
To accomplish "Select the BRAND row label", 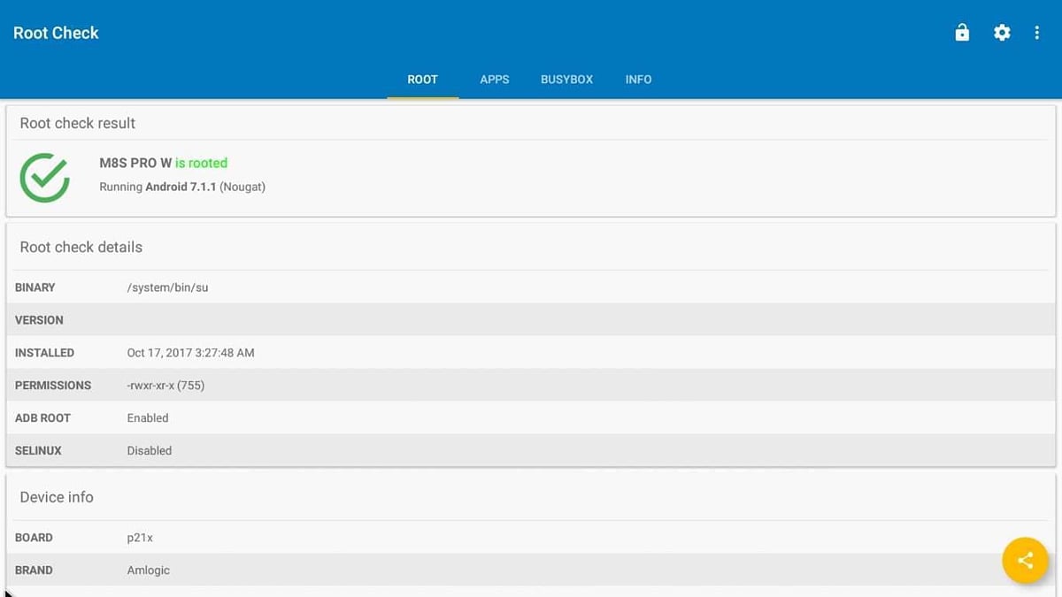I will coord(34,570).
